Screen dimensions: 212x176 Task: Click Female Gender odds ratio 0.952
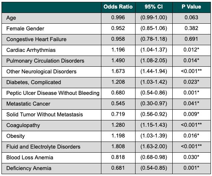pos(118,28)
